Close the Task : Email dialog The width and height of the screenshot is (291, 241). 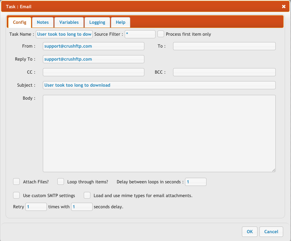point(284,7)
